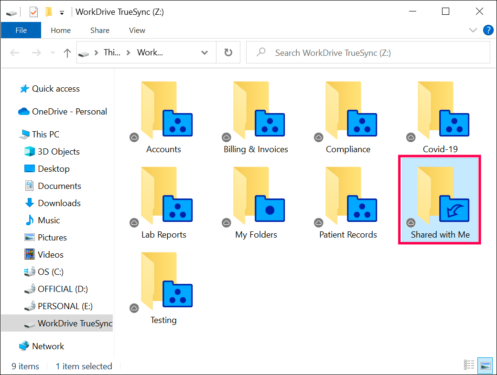Refresh the current folder view

coord(228,52)
